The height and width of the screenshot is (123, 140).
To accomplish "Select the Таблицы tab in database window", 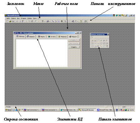I will (x=20, y=36).
